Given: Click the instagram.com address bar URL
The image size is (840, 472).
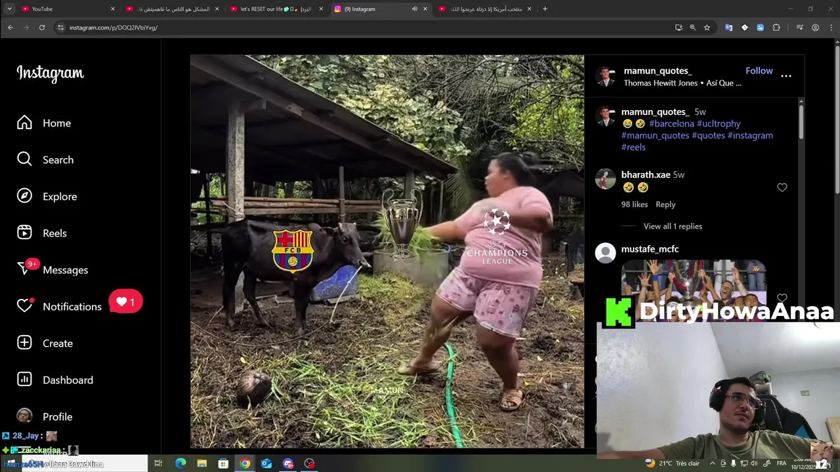Looking at the screenshot, I should (x=114, y=28).
